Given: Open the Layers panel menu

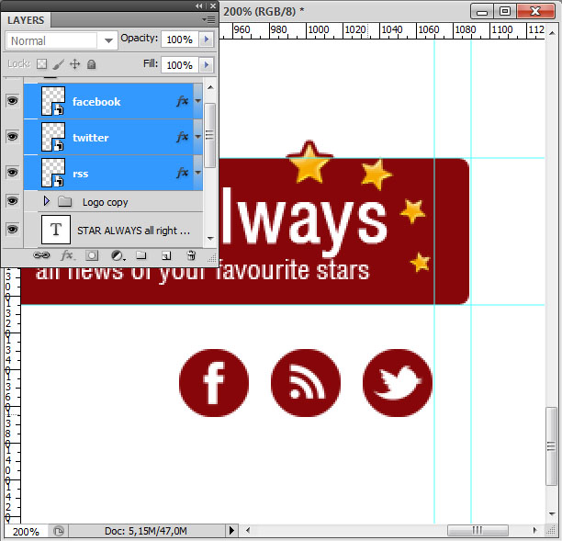Looking at the screenshot, I should (209, 19).
